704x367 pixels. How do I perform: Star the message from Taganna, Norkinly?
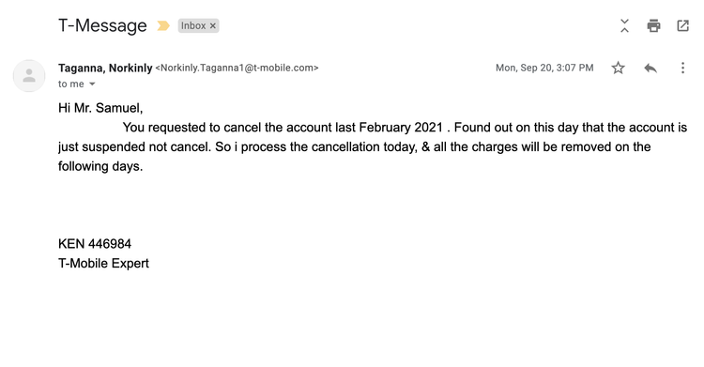[x=619, y=68]
